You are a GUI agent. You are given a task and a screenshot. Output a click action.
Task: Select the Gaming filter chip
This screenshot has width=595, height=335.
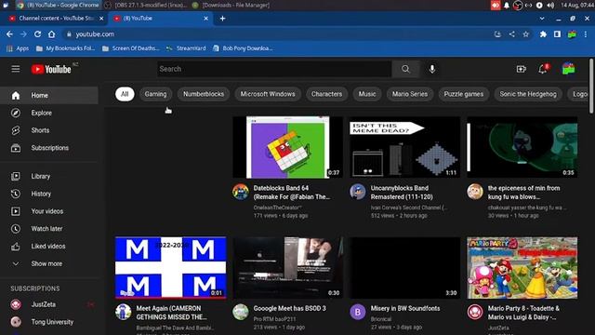[155, 94]
